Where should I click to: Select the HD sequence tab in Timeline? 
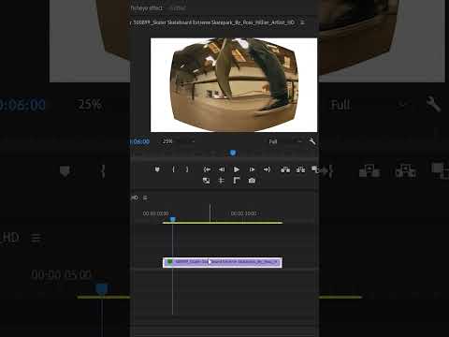click(x=135, y=198)
